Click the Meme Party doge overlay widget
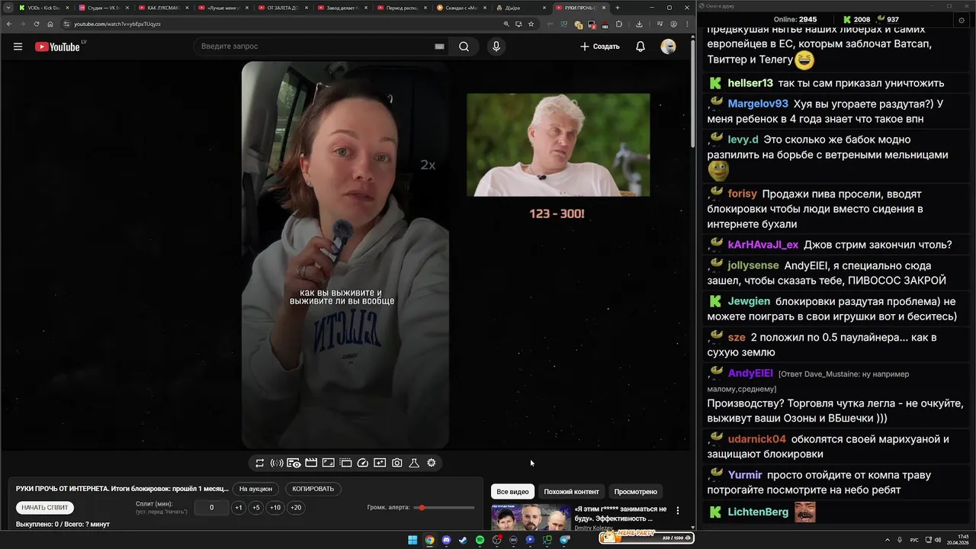 pos(647,538)
